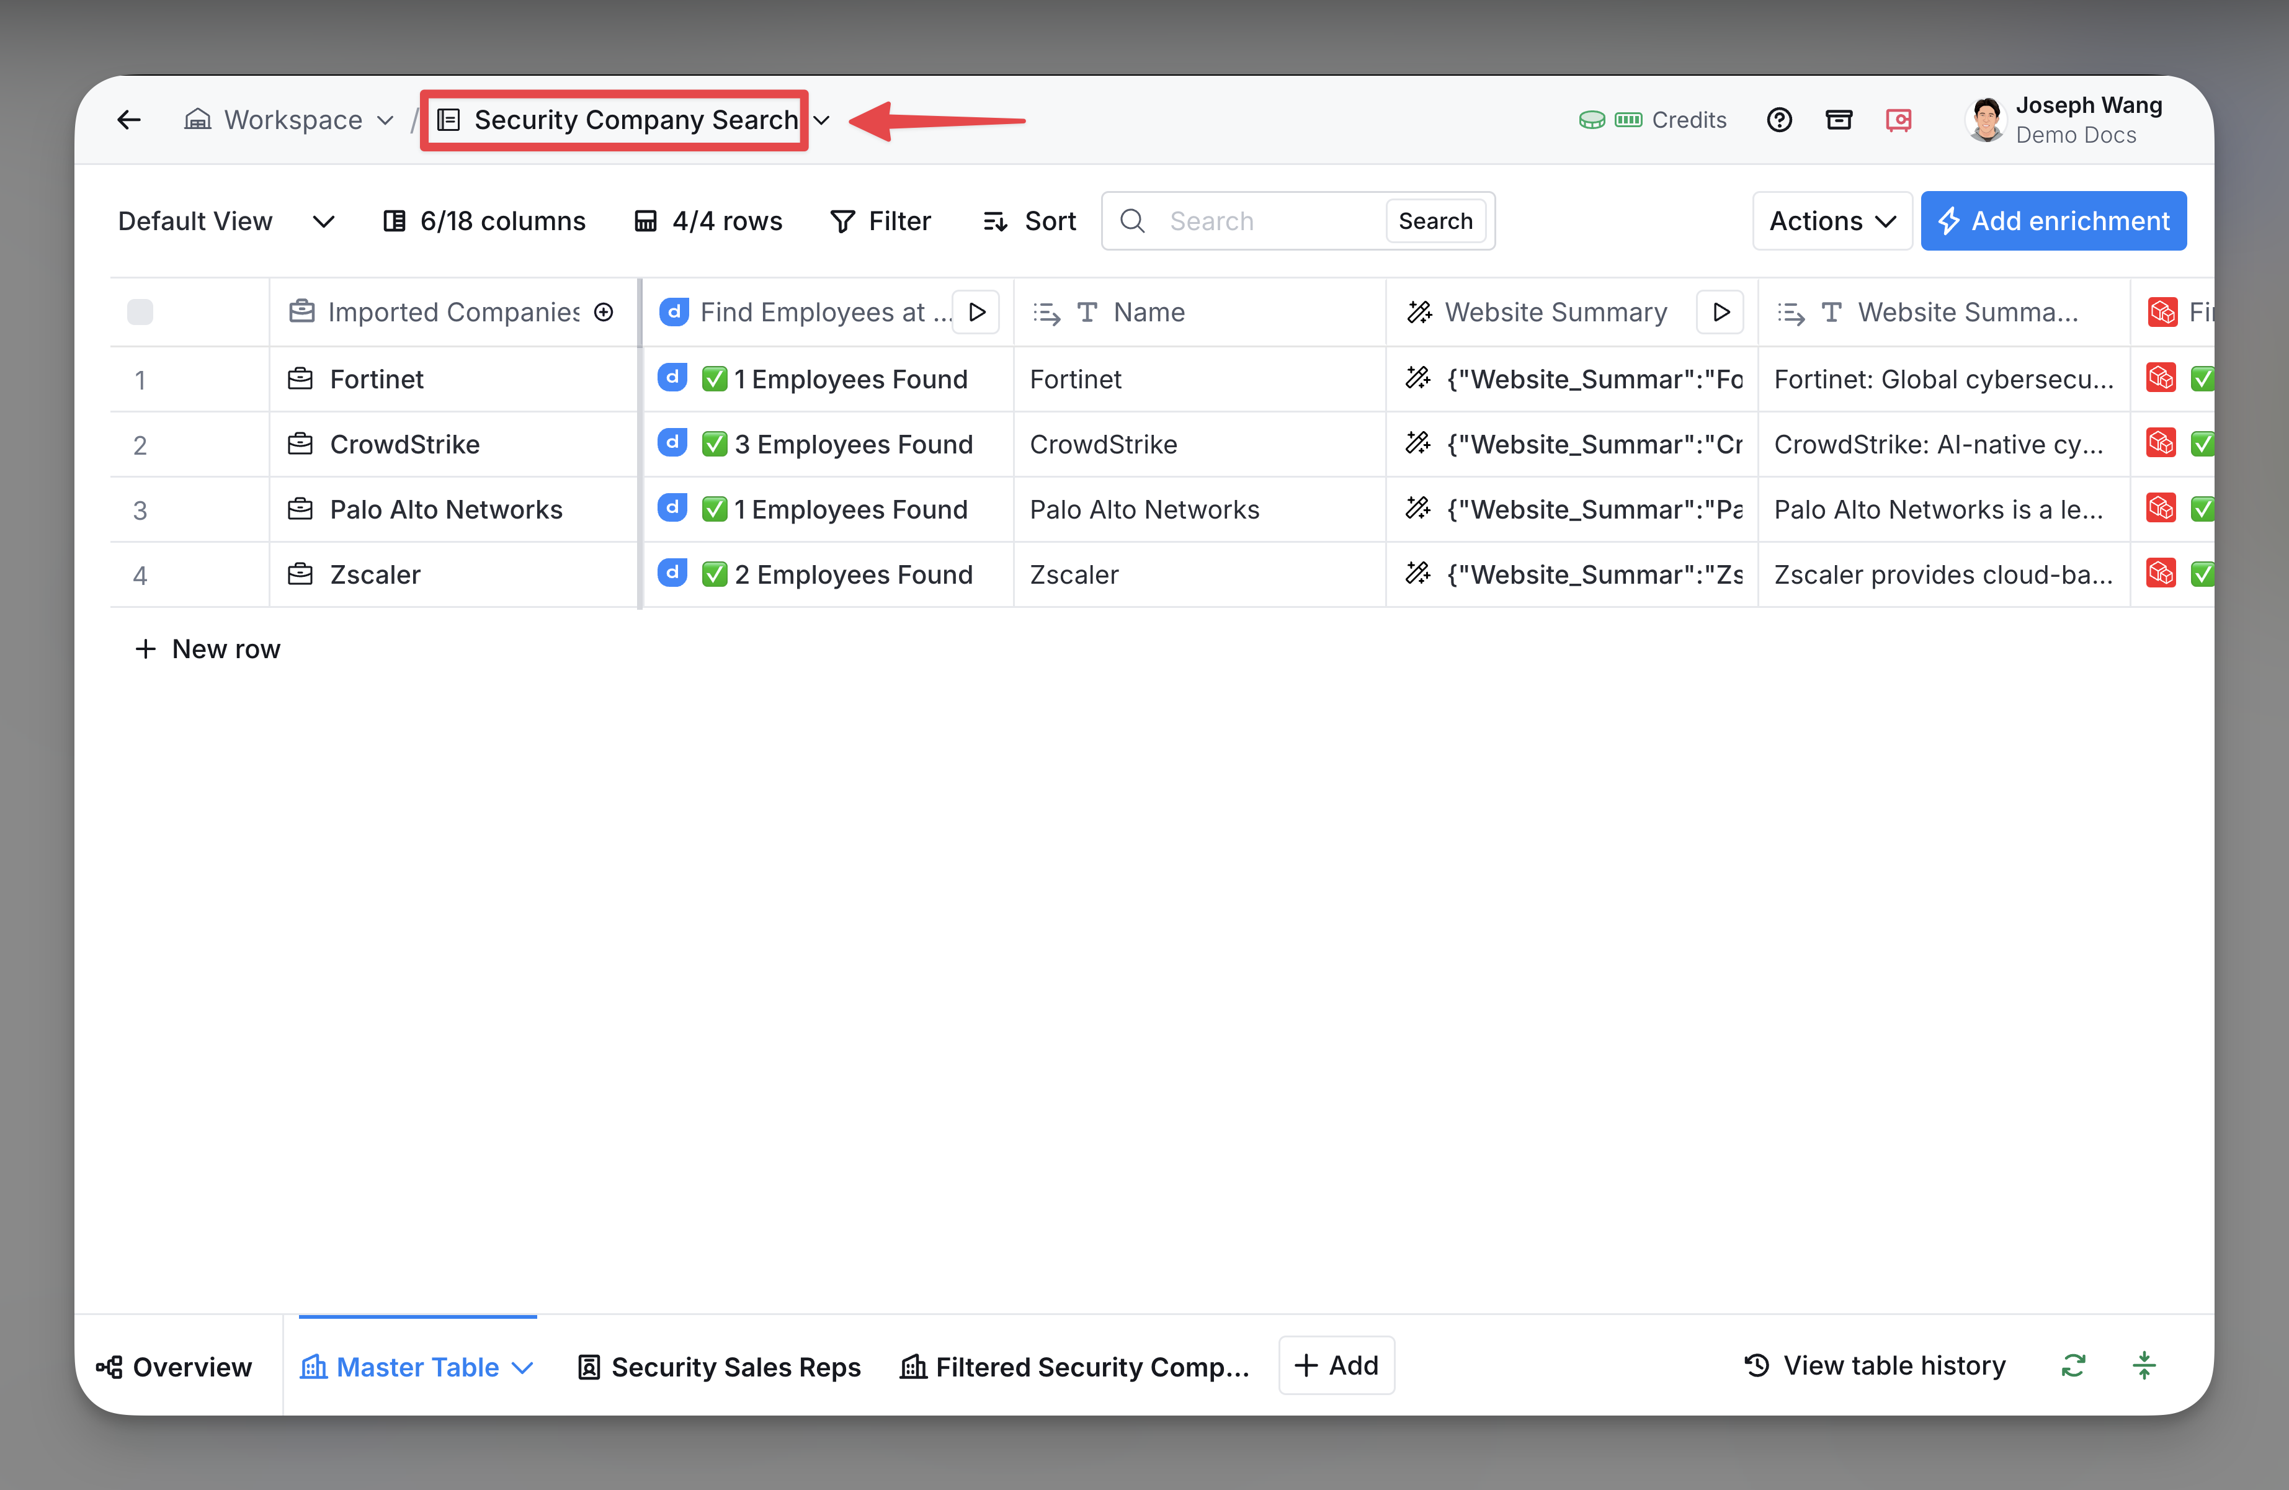This screenshot has width=2289, height=1490.
Task: Open the Credits indicator
Action: click(x=1653, y=120)
